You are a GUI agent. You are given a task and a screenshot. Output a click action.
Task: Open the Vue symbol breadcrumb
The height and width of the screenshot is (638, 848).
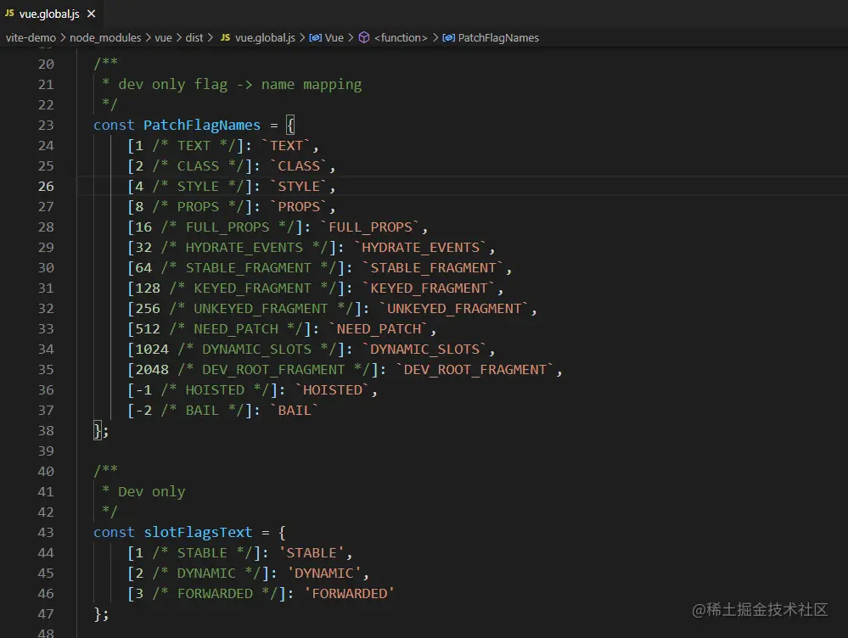click(x=334, y=37)
